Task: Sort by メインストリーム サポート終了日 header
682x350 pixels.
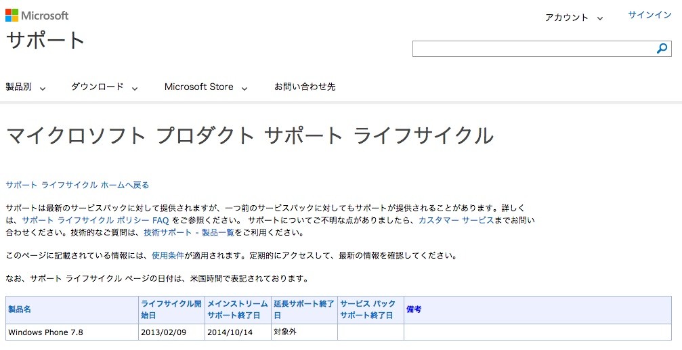Action: point(238,309)
